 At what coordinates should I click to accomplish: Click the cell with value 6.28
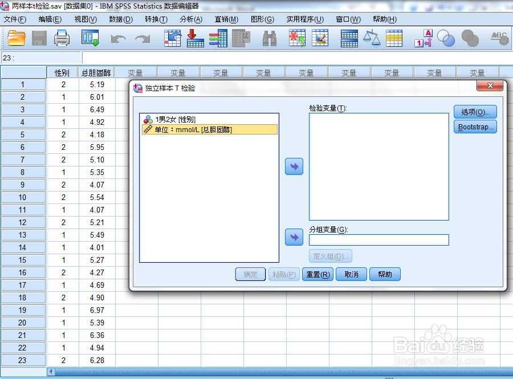click(97, 360)
